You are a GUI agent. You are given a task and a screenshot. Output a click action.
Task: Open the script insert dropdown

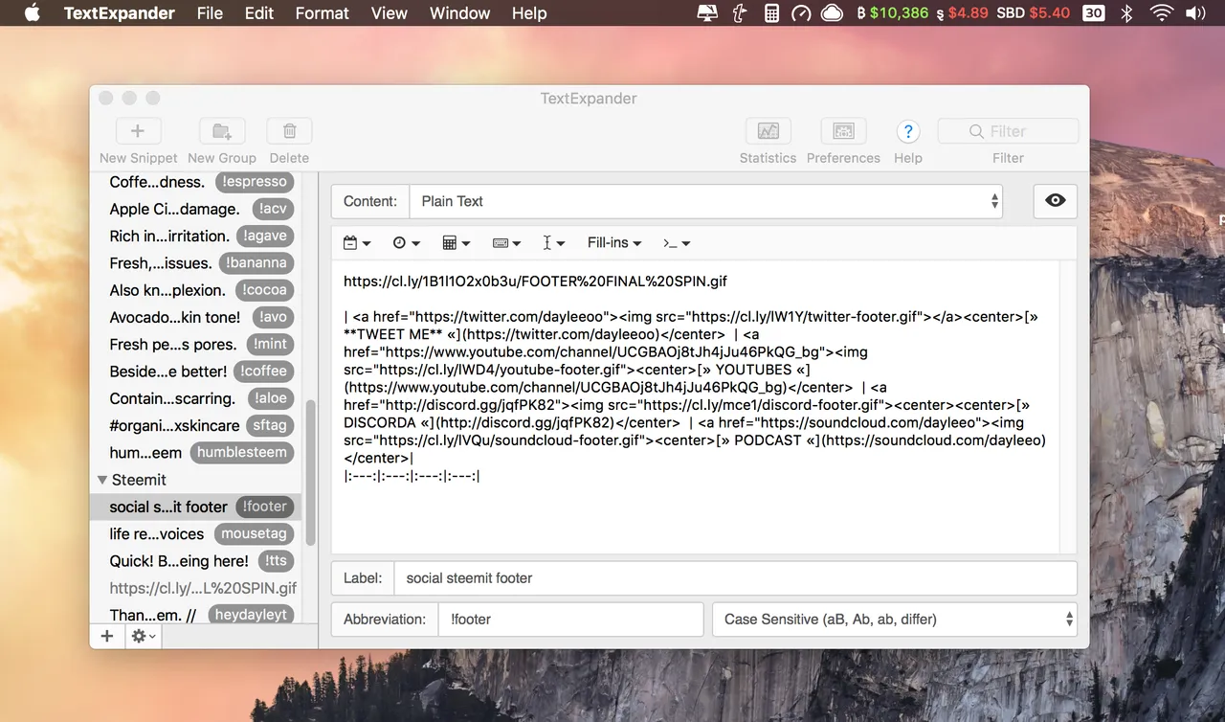click(x=677, y=243)
